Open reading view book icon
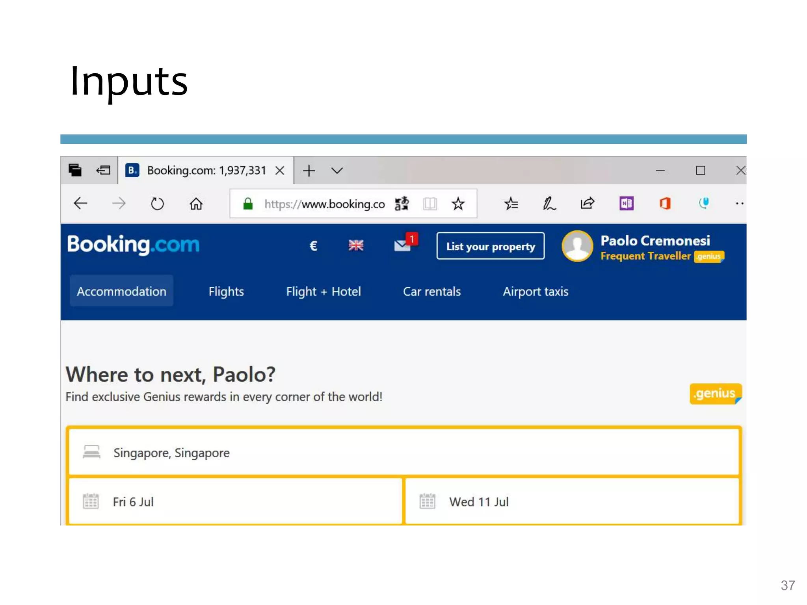 pos(430,204)
